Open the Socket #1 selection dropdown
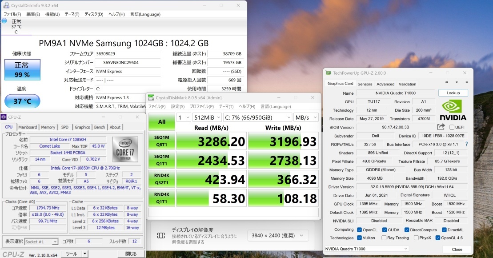Image resolution: width=493 pixels, height=258 pixels. pyautogui.click(x=41, y=242)
